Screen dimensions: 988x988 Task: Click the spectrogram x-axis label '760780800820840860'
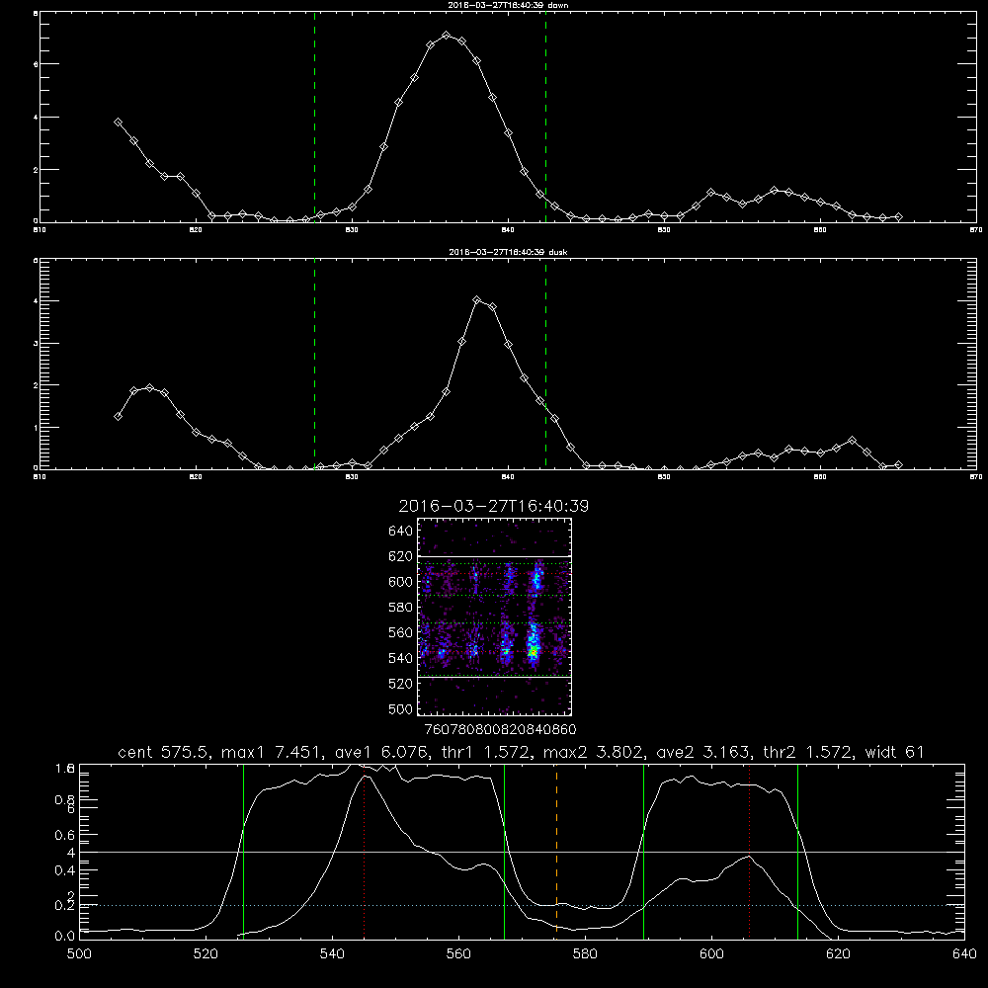(x=500, y=730)
